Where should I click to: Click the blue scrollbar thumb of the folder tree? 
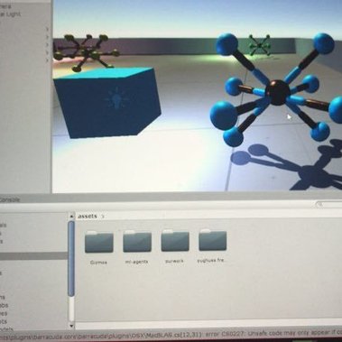tap(71, 259)
